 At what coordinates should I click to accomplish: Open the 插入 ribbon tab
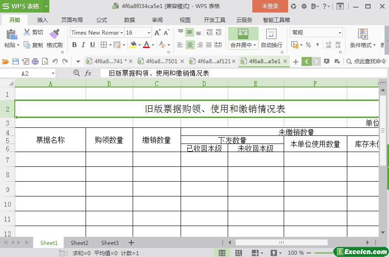pos(42,20)
